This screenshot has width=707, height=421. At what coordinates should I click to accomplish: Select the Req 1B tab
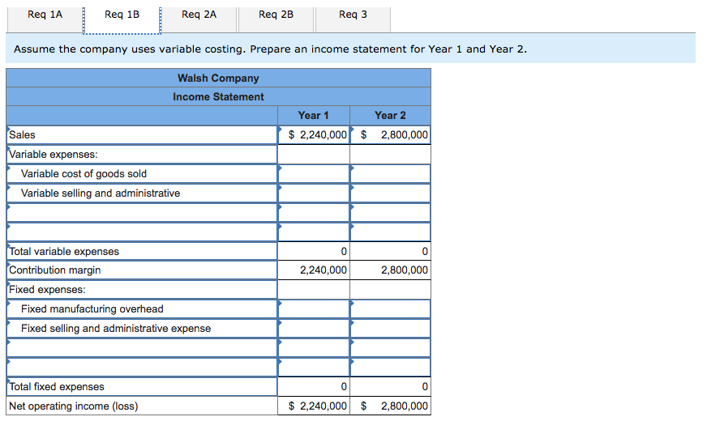(122, 19)
